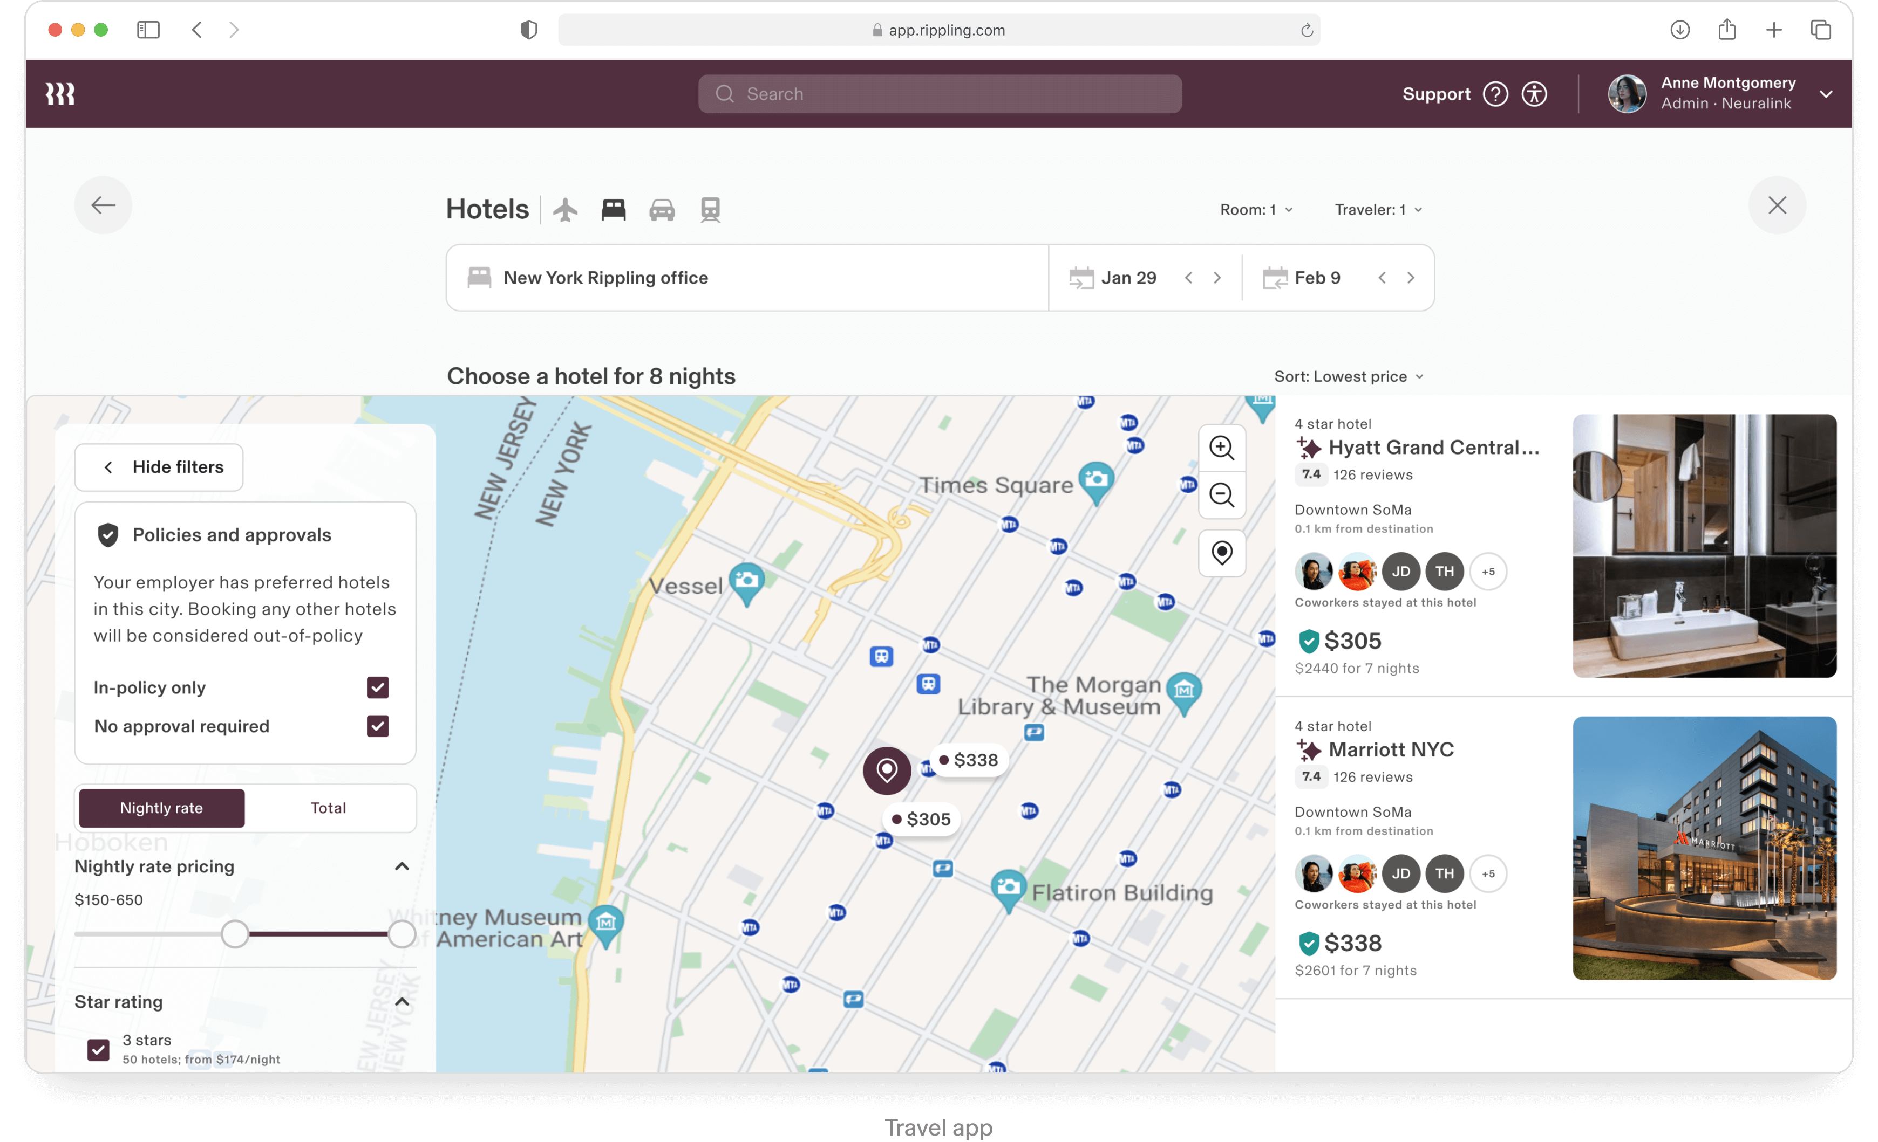
Task: Click the destination marker on map
Action: tap(887, 770)
